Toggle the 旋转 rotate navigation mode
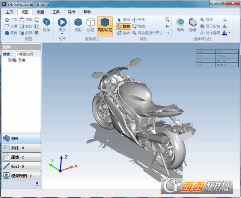 [x=124, y=26]
